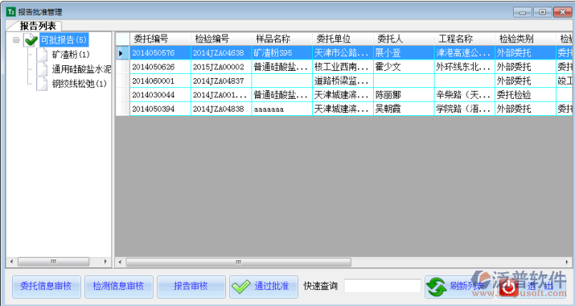Click the document icon next to 通用硅酸盐水泥
Image resolution: width=575 pixels, height=306 pixels.
(42, 69)
